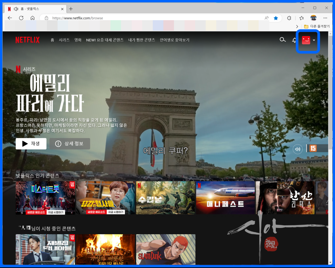Reload the page with refresh icon
Screen dimensions: 335x268
(21, 18)
